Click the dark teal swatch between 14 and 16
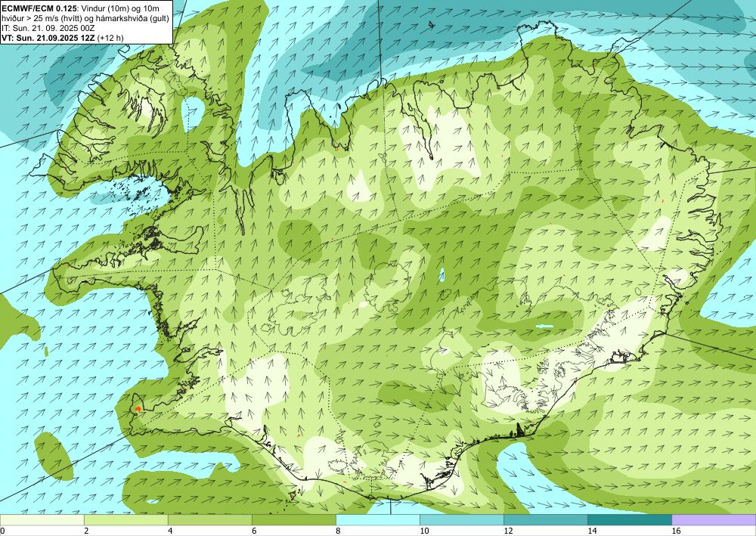Viewport: 756px width, 536px height. click(x=630, y=520)
